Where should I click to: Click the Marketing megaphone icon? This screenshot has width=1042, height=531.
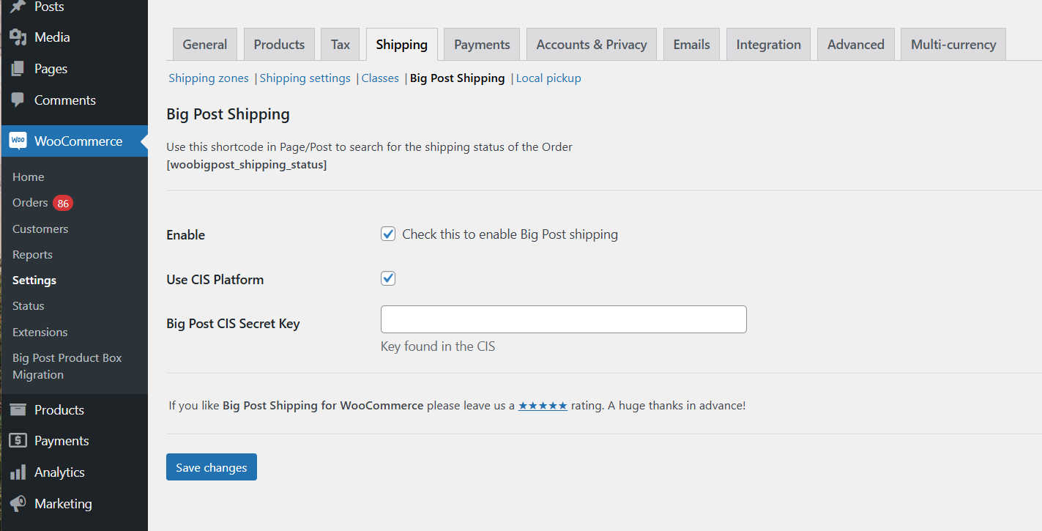[x=18, y=504]
